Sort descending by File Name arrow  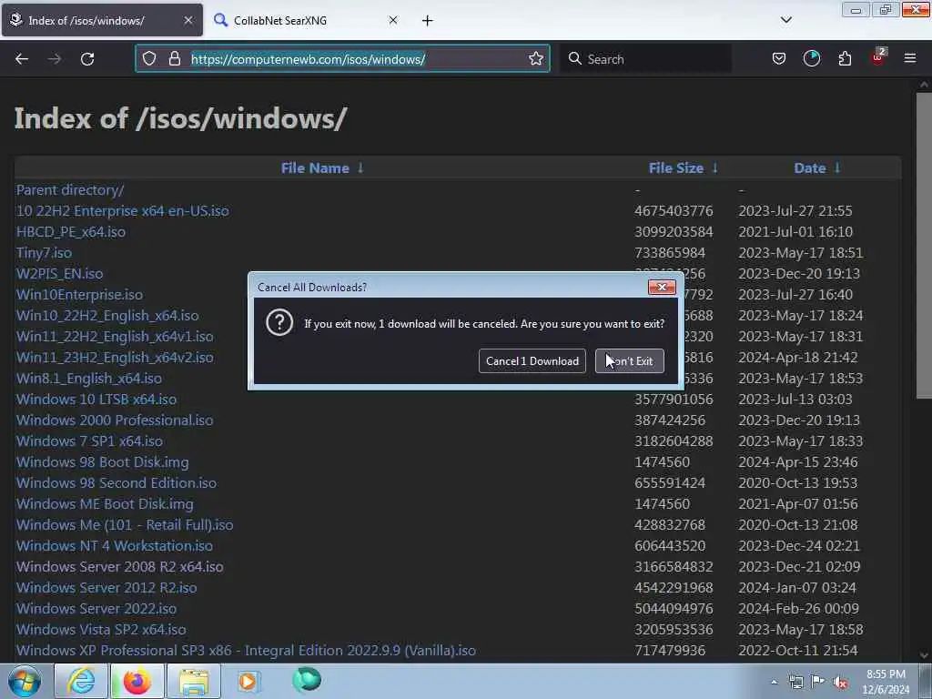(x=360, y=168)
